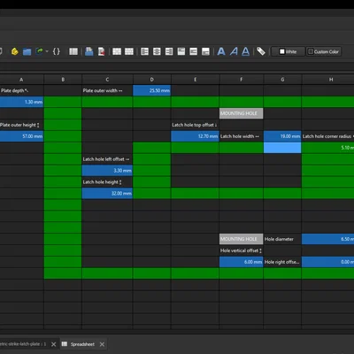354x354 pixels.
Task: Split the merged cell
Action: click(129, 51)
